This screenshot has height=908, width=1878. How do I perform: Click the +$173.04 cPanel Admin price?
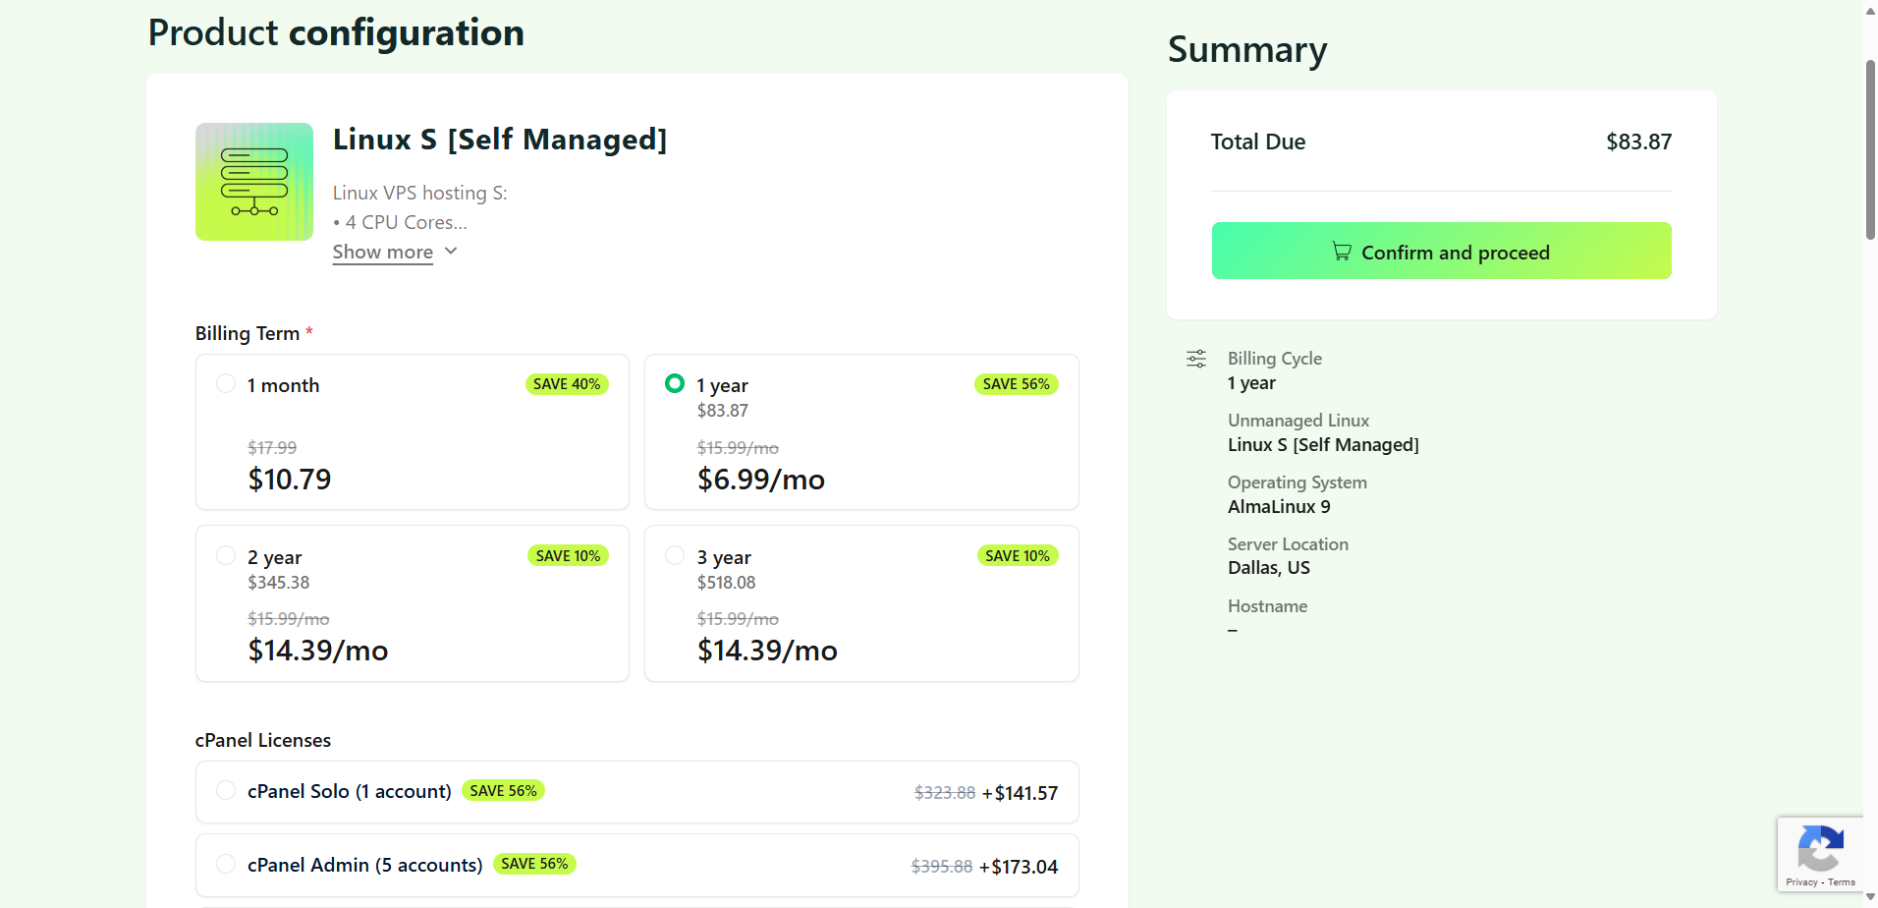[x=1019, y=867]
